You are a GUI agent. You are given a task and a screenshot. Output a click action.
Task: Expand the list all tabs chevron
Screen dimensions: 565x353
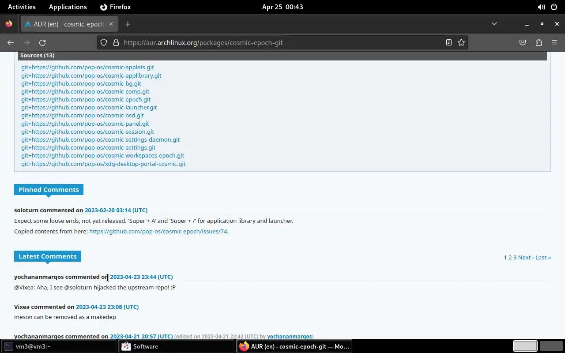tap(494, 24)
